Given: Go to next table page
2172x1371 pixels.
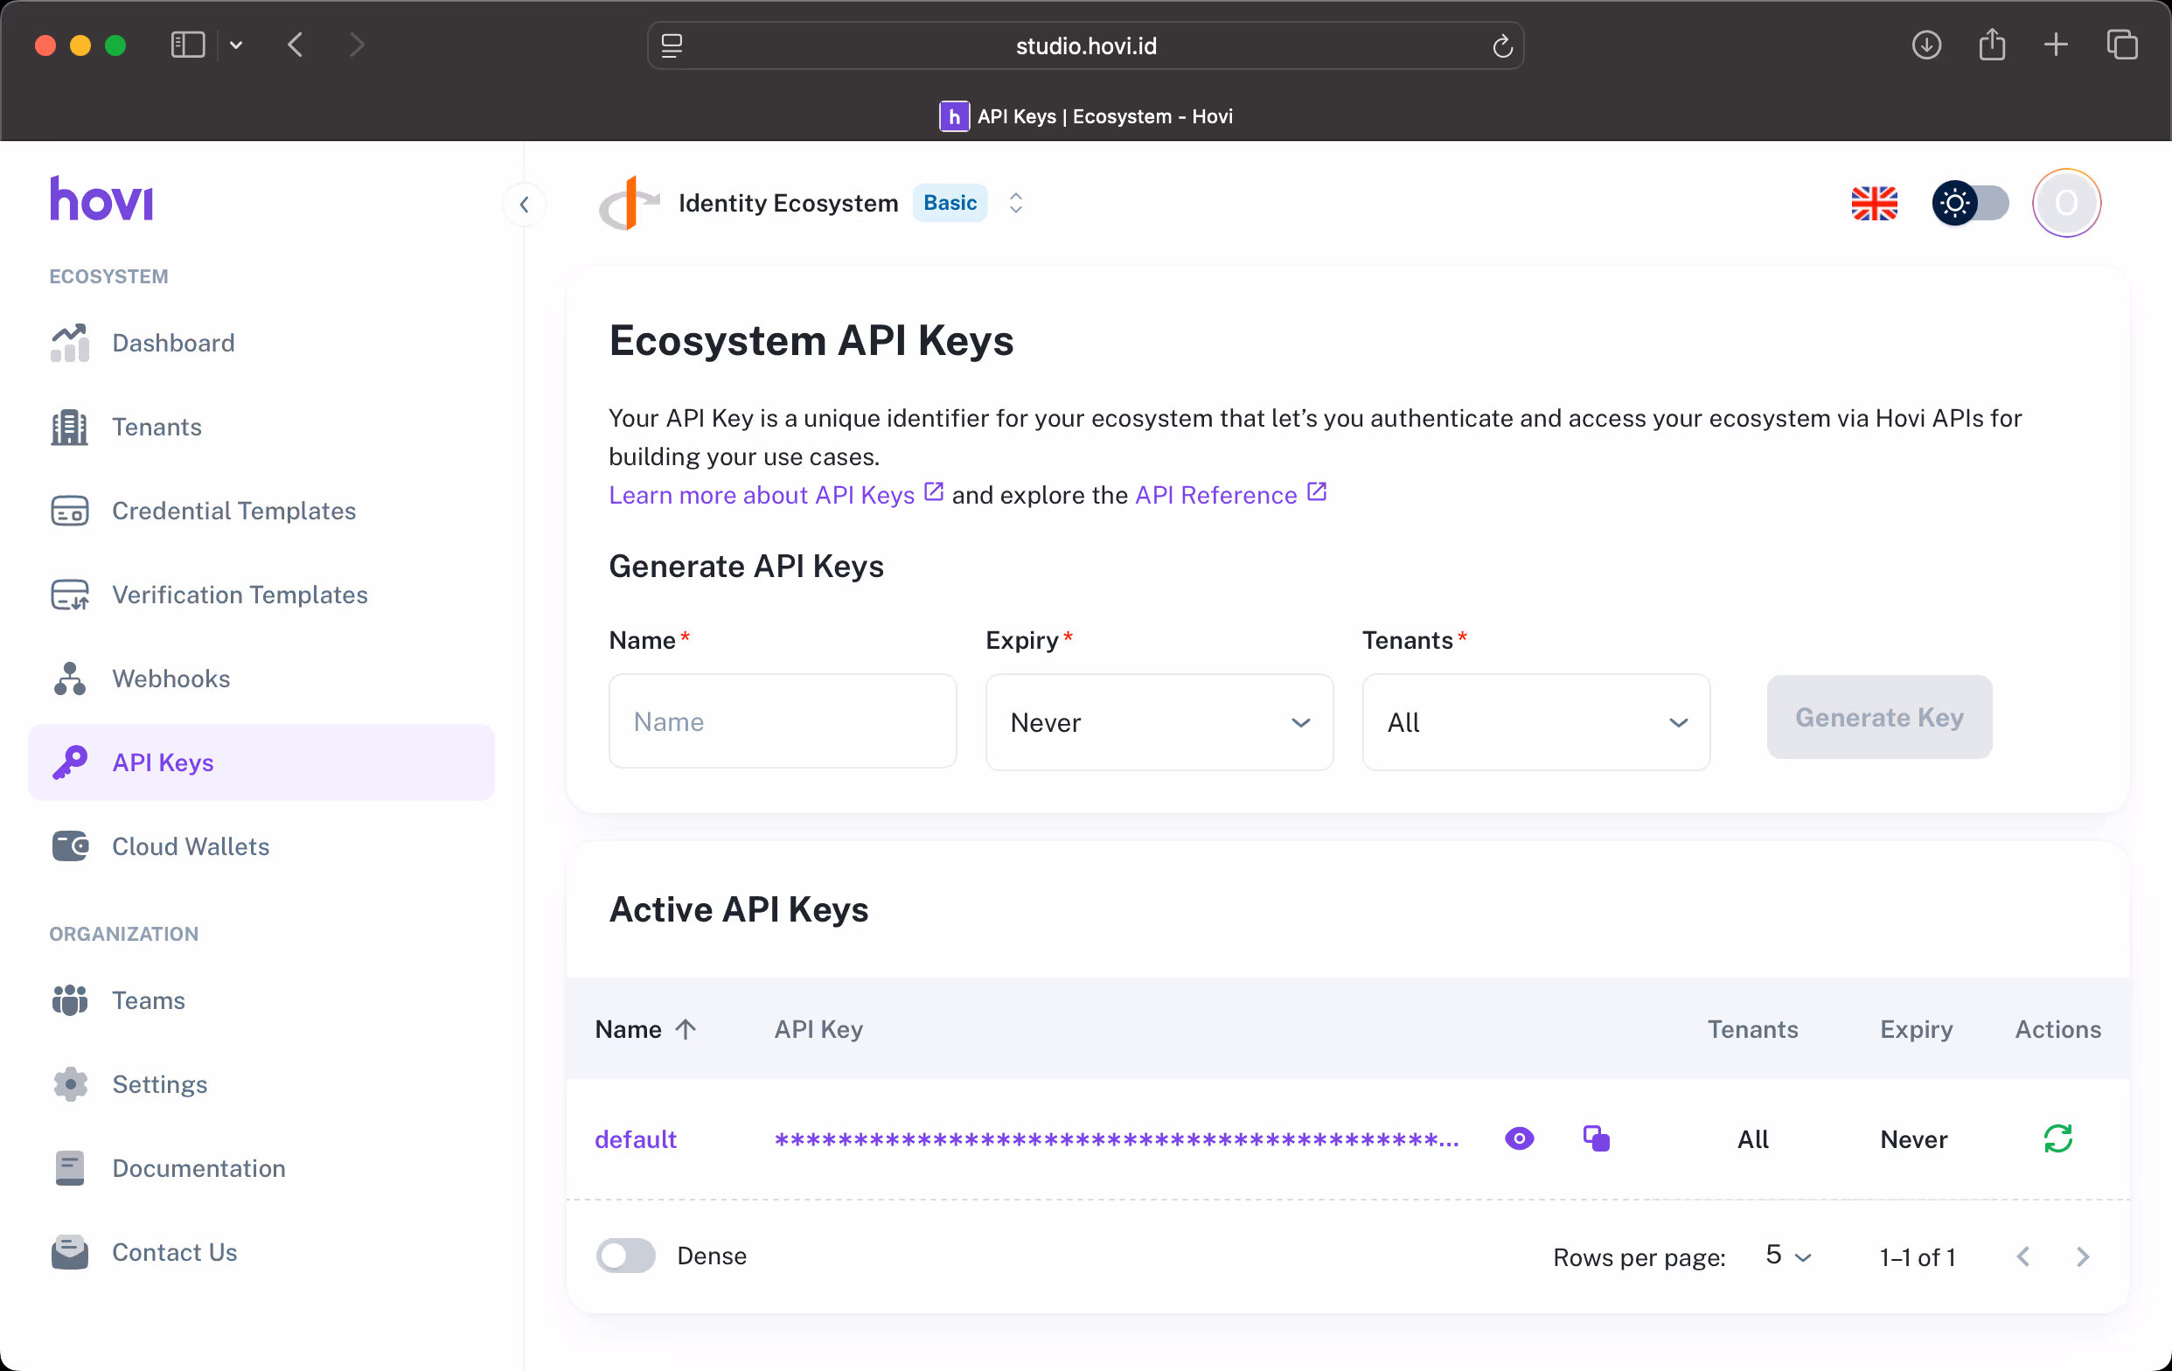Looking at the screenshot, I should 2083,1256.
